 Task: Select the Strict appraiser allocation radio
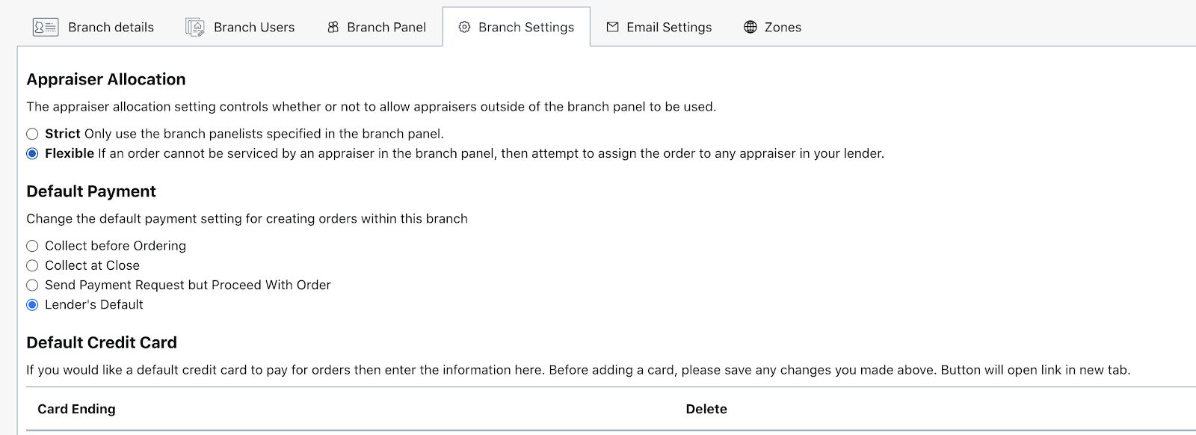point(32,134)
